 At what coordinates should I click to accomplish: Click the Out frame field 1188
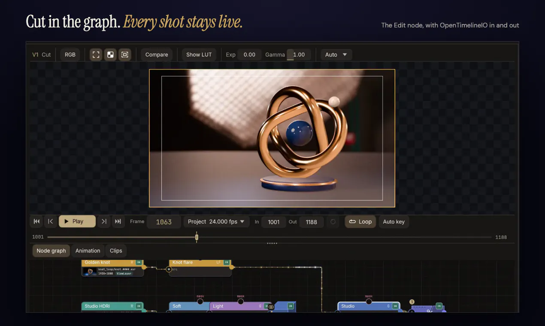pyautogui.click(x=312, y=222)
